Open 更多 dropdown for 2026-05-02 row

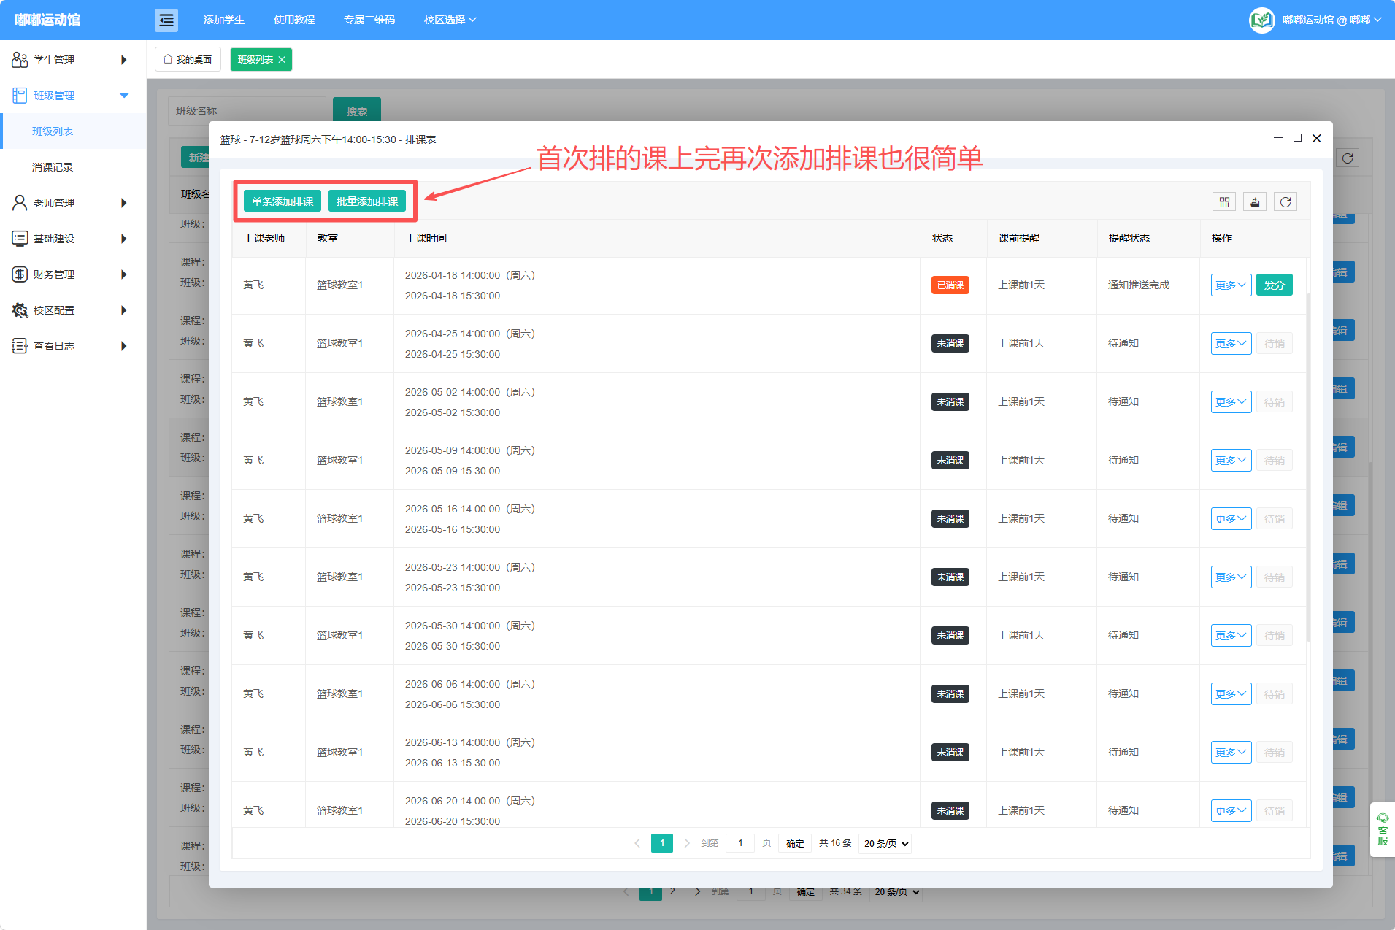pyautogui.click(x=1231, y=402)
